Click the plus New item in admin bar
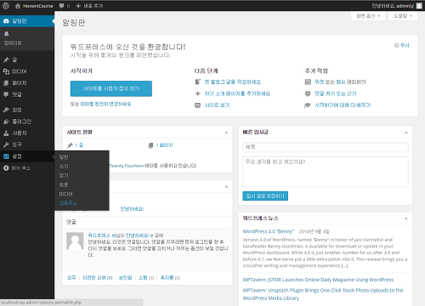The image size is (425, 306). click(x=78, y=6)
